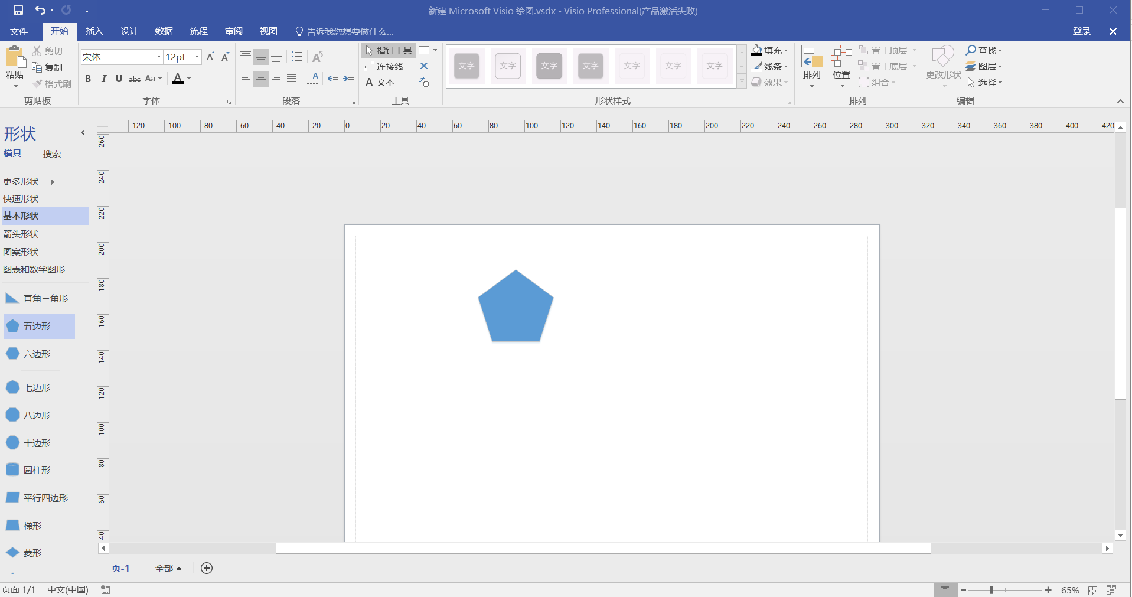Click the Select (选择) button

[x=984, y=82]
